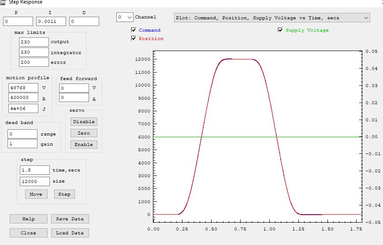
Task: Toggle the Command plot checkbox
Action: 134,30
